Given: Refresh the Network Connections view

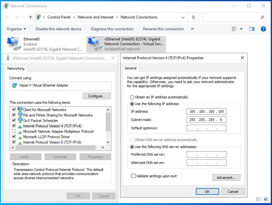Looking at the screenshot, I should coord(193,17).
